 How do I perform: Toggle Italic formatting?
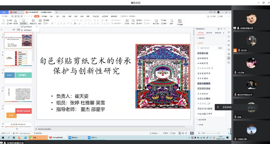coord(55,23)
